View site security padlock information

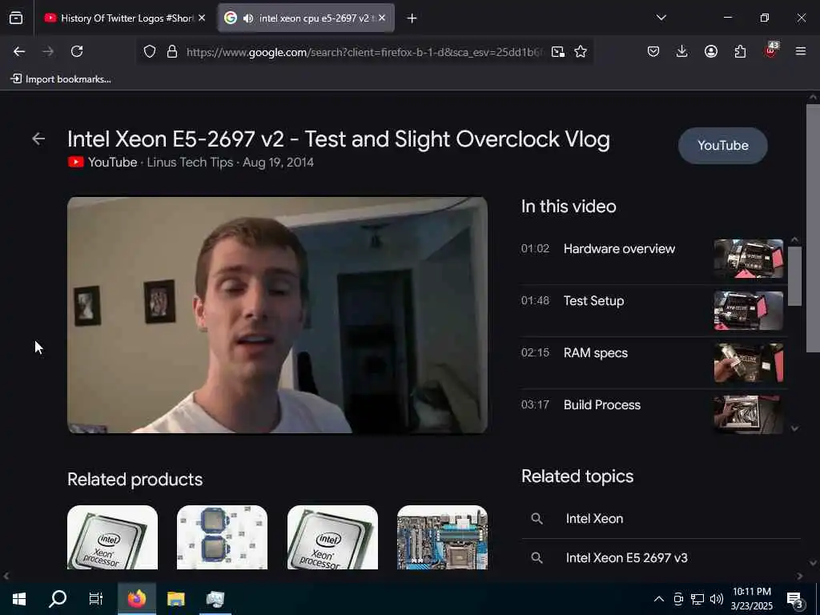click(x=172, y=52)
